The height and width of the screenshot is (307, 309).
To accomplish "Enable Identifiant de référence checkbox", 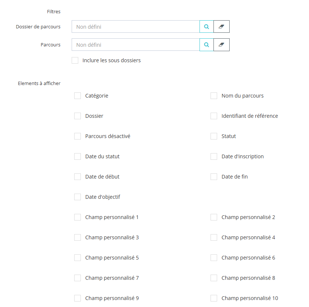I will (x=214, y=116).
